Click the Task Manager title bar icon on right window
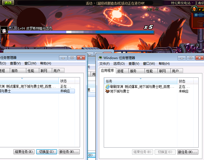This screenshot has width=204, height=160. point(100,58)
